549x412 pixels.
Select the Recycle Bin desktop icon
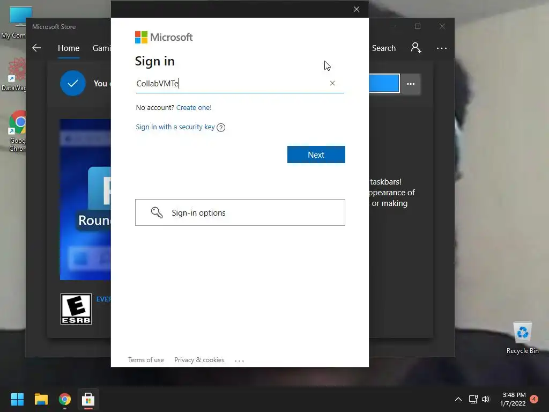click(522, 338)
